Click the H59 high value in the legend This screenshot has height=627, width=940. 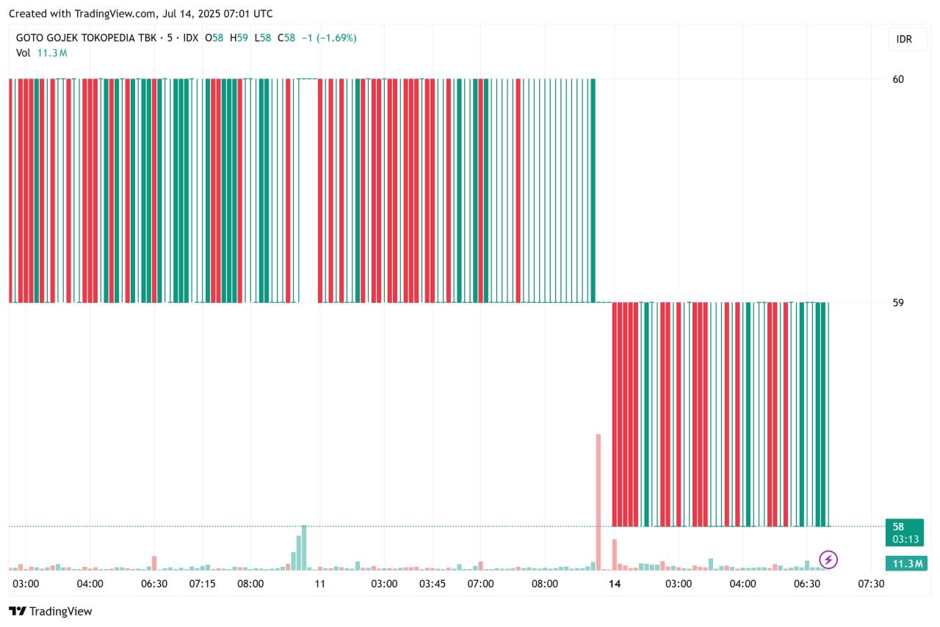[x=239, y=37]
